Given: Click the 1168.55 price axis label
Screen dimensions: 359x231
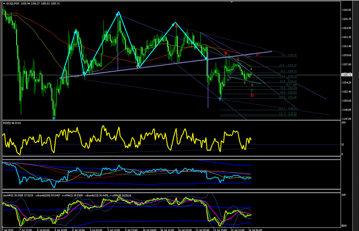Looking at the screenshot, I should [x=347, y=10].
